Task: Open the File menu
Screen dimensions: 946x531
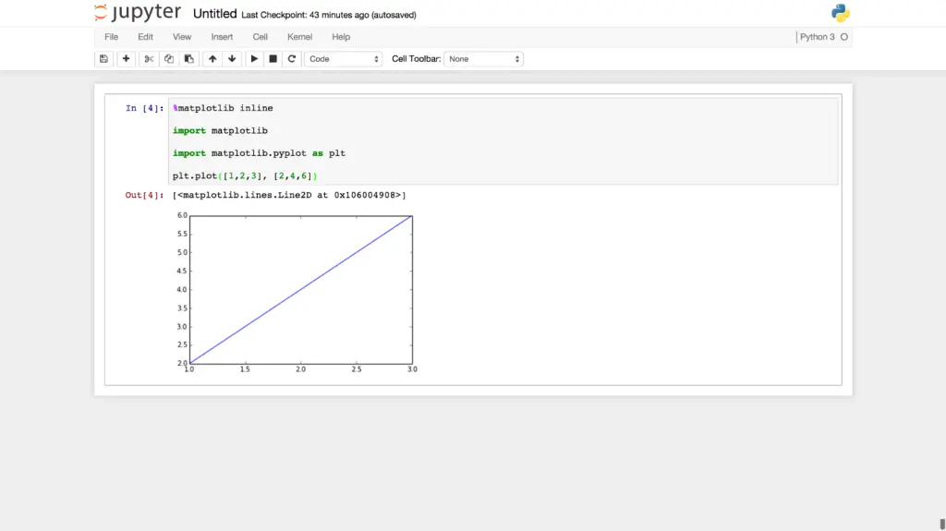Action: [x=111, y=37]
